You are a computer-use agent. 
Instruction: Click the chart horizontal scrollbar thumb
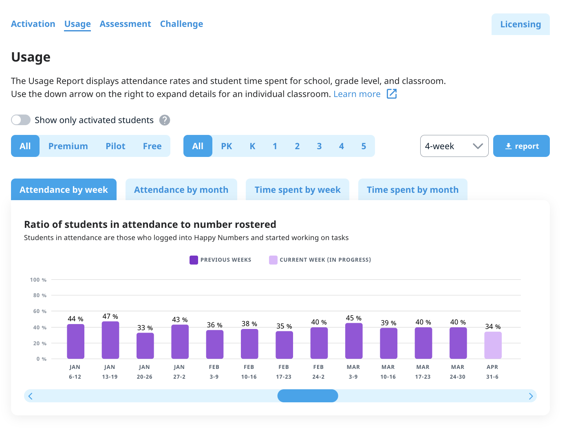(x=308, y=396)
